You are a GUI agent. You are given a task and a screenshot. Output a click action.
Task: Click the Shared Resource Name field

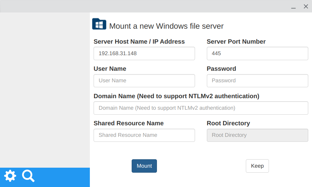(x=144, y=135)
